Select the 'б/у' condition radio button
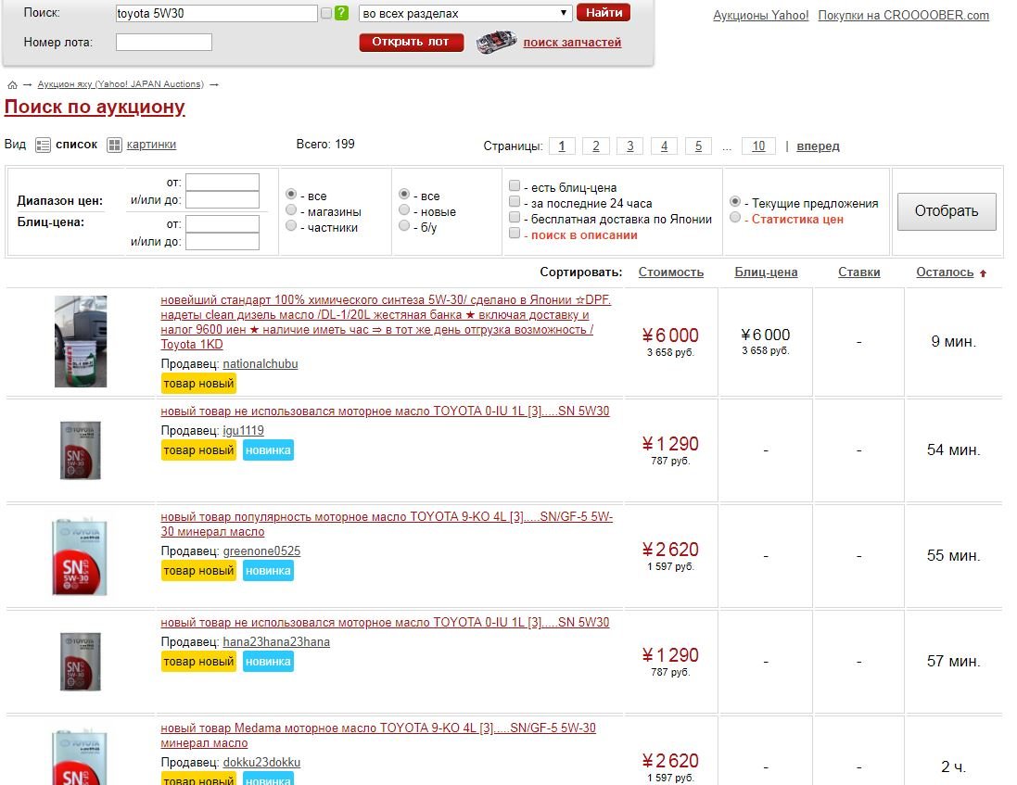Image resolution: width=1017 pixels, height=785 pixels. 404,225
